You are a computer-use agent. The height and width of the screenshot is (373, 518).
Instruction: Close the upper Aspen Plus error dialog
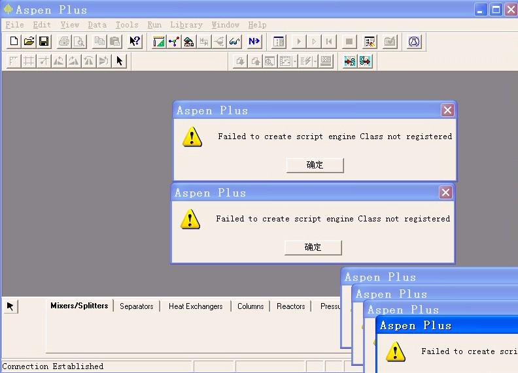click(447, 110)
